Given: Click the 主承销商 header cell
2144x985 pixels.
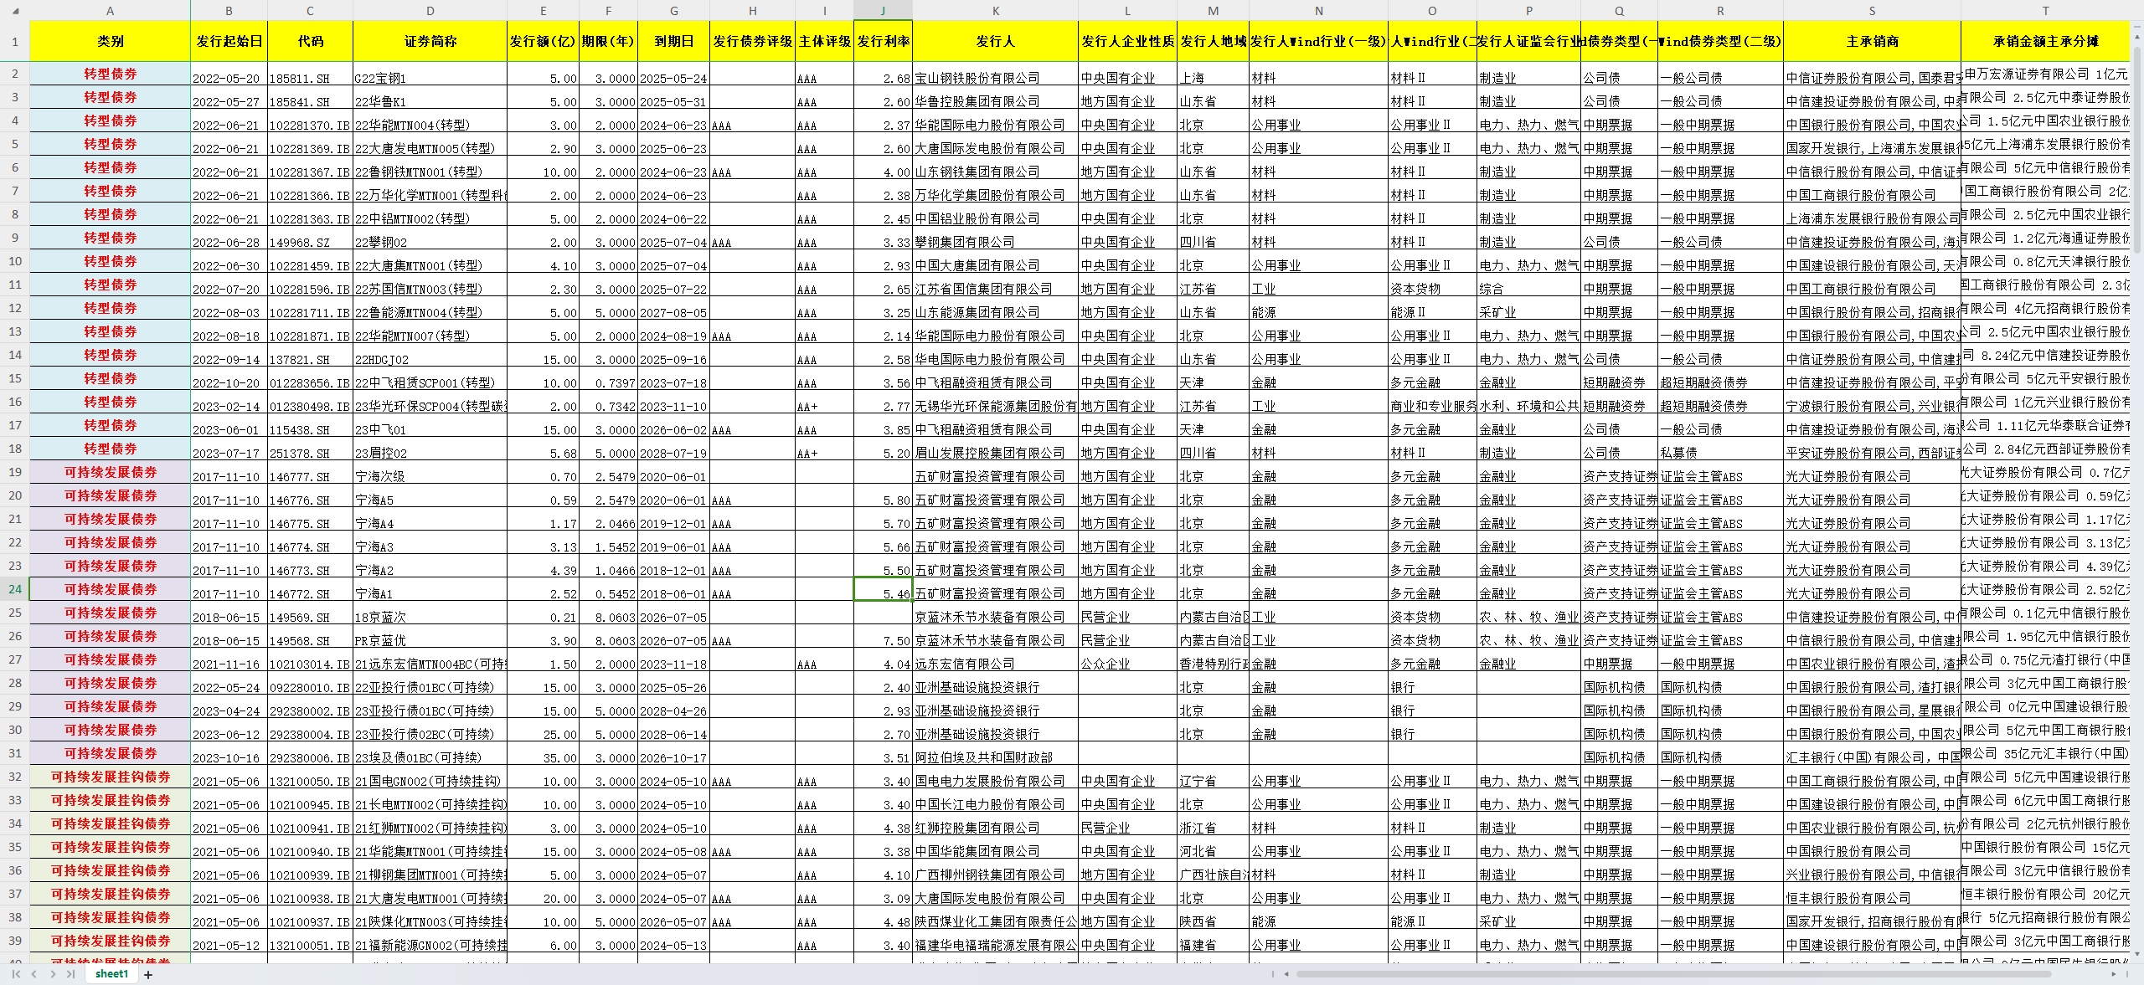Looking at the screenshot, I should click(x=1872, y=41).
